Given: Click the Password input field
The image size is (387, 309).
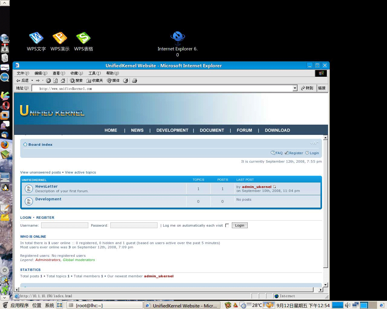Looking at the screenshot, I should pos(134,225).
